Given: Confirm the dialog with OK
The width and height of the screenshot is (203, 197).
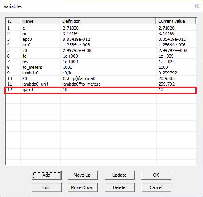Looking at the screenshot, I should tap(156, 175).
